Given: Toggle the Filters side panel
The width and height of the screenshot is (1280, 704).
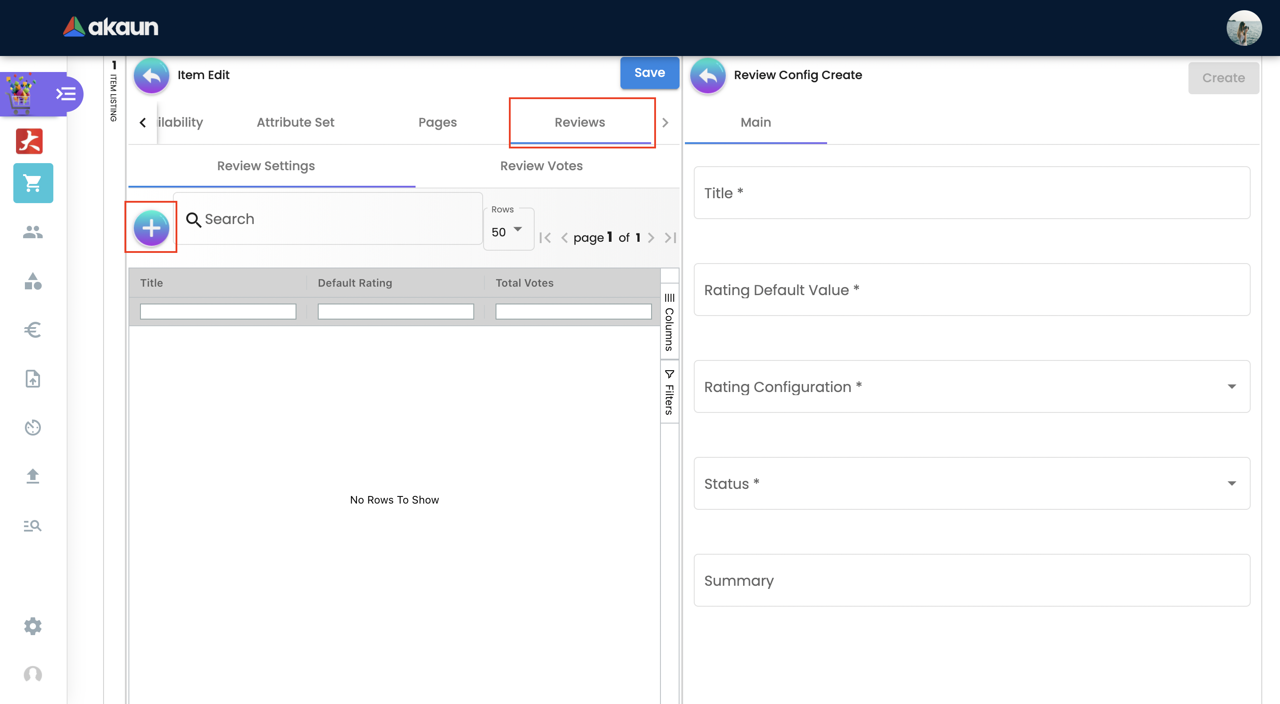Looking at the screenshot, I should pyautogui.click(x=669, y=392).
